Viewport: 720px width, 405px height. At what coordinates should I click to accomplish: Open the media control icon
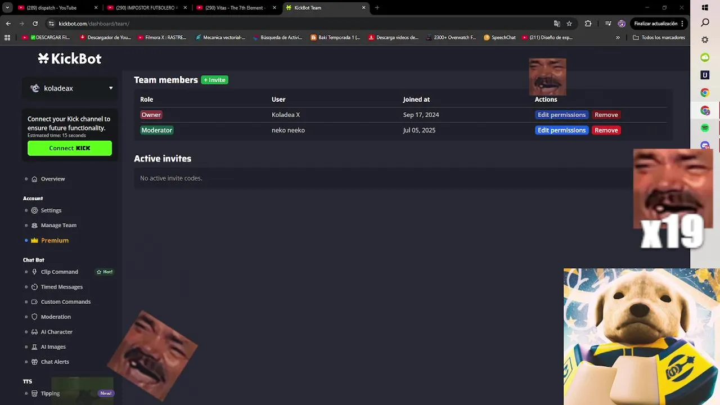point(608,24)
